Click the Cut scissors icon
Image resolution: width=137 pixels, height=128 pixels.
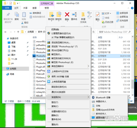(x=22, y=23)
